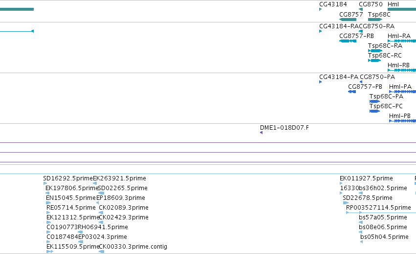Click the Hml-PA protein label
This screenshot has width=416, height=254.
tap(400, 87)
